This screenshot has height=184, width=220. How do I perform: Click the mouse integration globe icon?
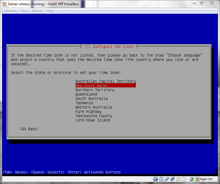pos(191,179)
